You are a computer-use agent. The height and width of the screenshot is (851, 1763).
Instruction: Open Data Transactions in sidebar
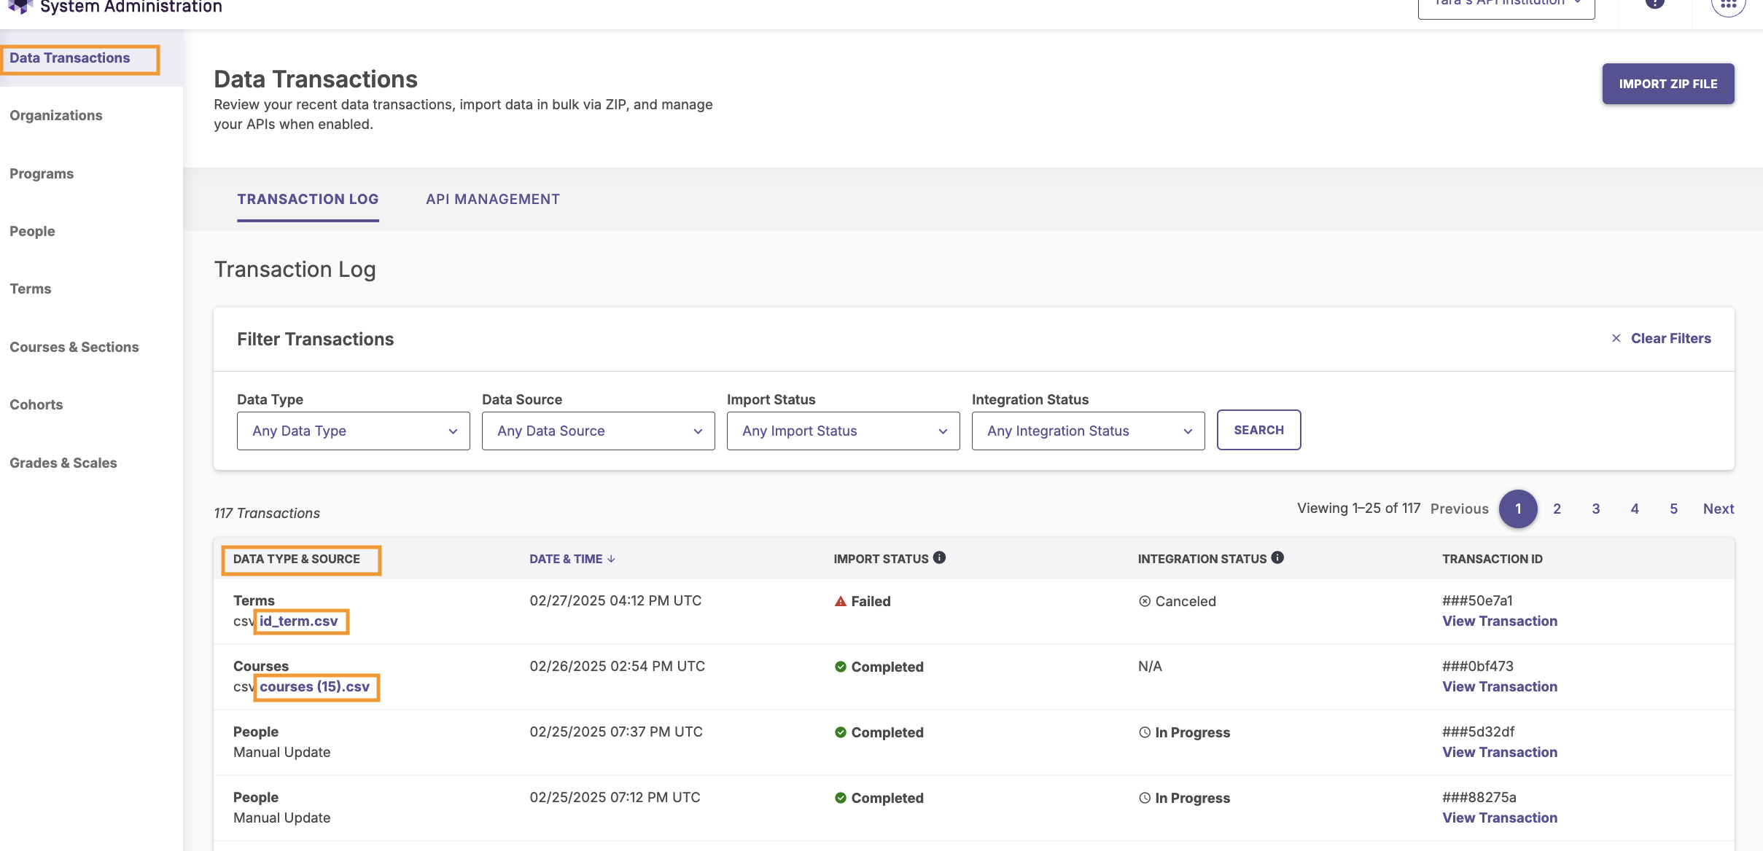(70, 58)
